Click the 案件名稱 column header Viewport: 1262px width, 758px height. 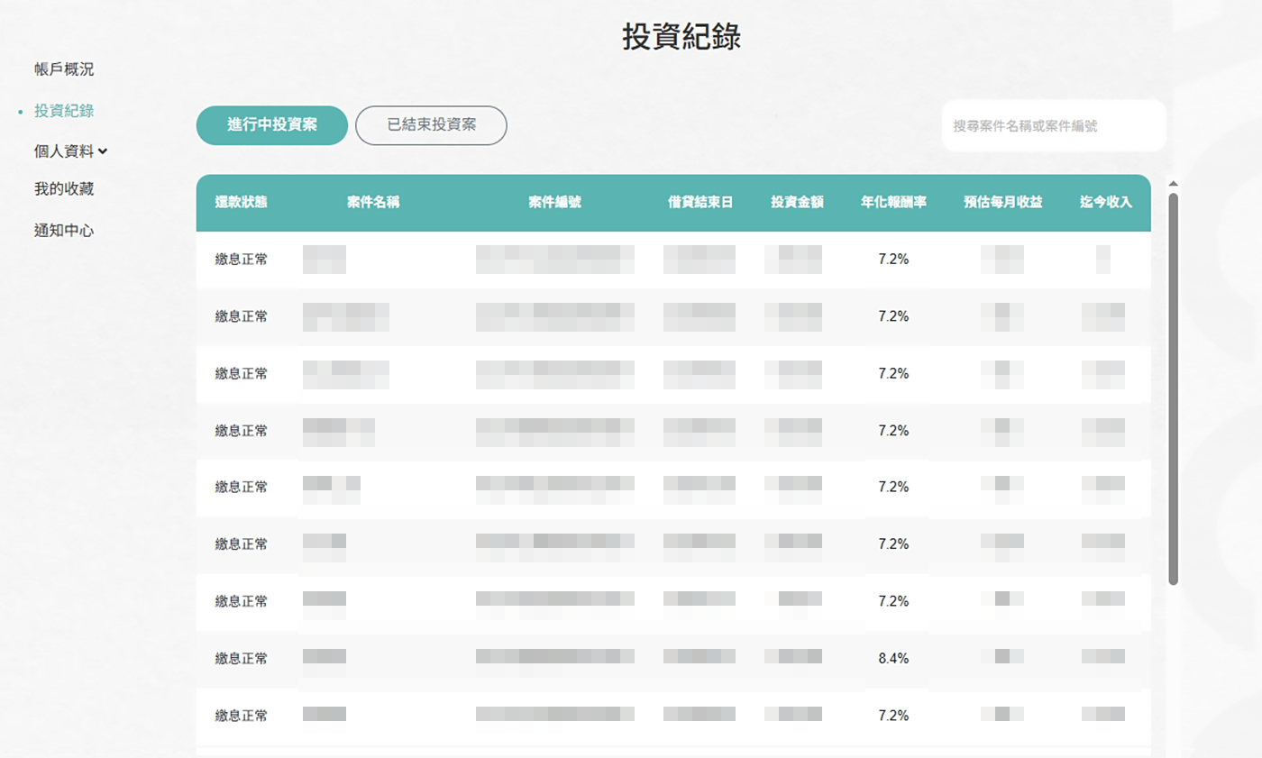click(x=373, y=203)
